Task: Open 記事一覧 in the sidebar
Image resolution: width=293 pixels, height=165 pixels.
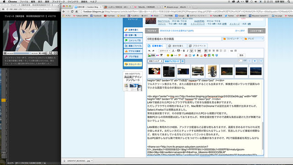Action: (133, 35)
